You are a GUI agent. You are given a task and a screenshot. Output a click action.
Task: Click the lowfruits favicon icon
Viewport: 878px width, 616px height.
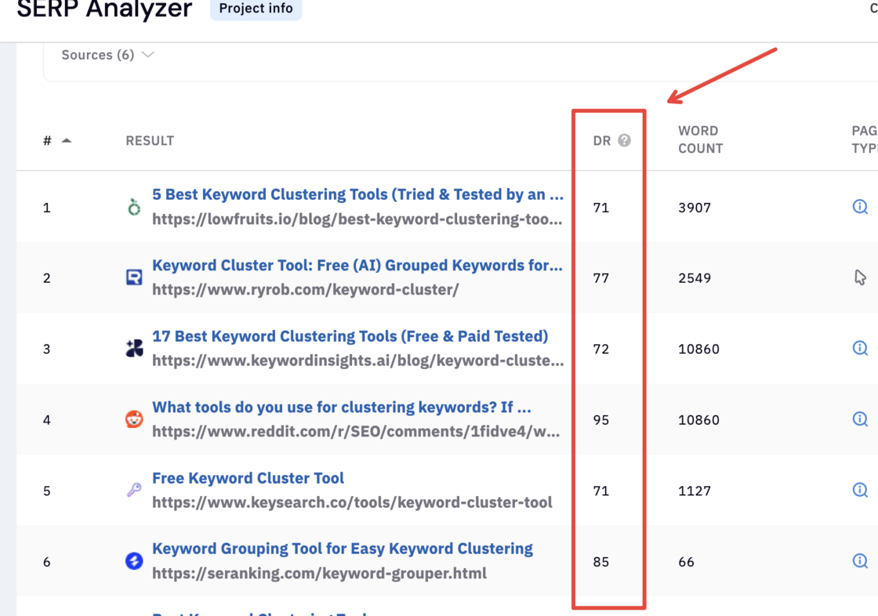click(x=134, y=207)
